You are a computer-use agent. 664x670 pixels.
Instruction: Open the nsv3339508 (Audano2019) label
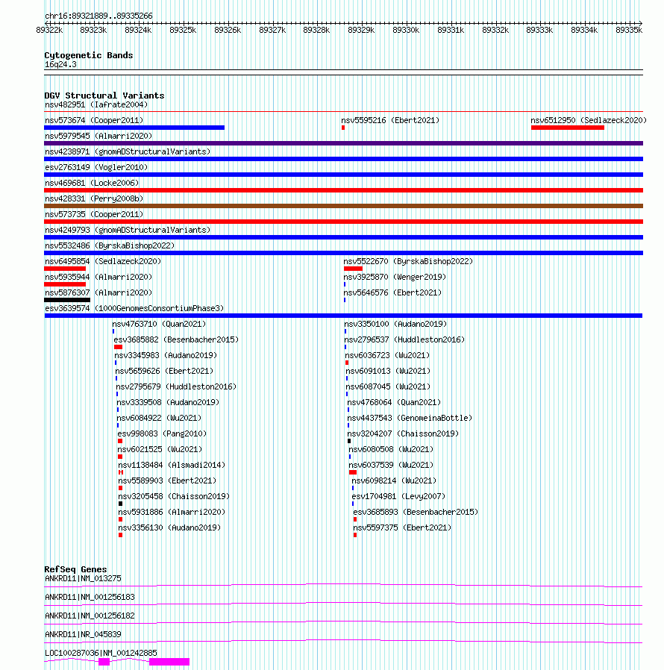(168, 402)
